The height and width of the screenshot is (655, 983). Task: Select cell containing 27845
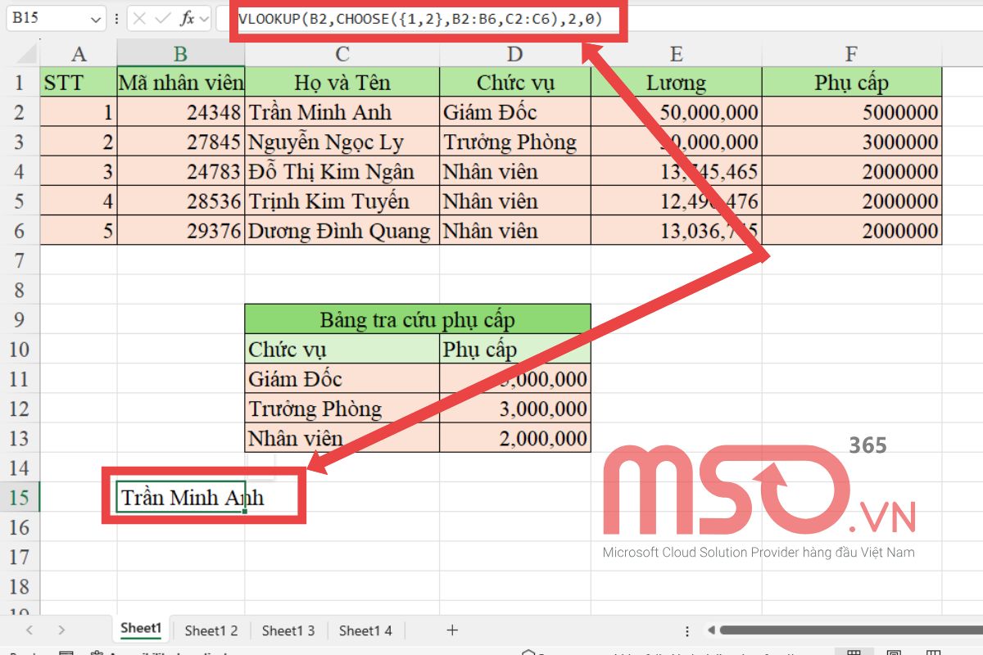[x=181, y=142]
